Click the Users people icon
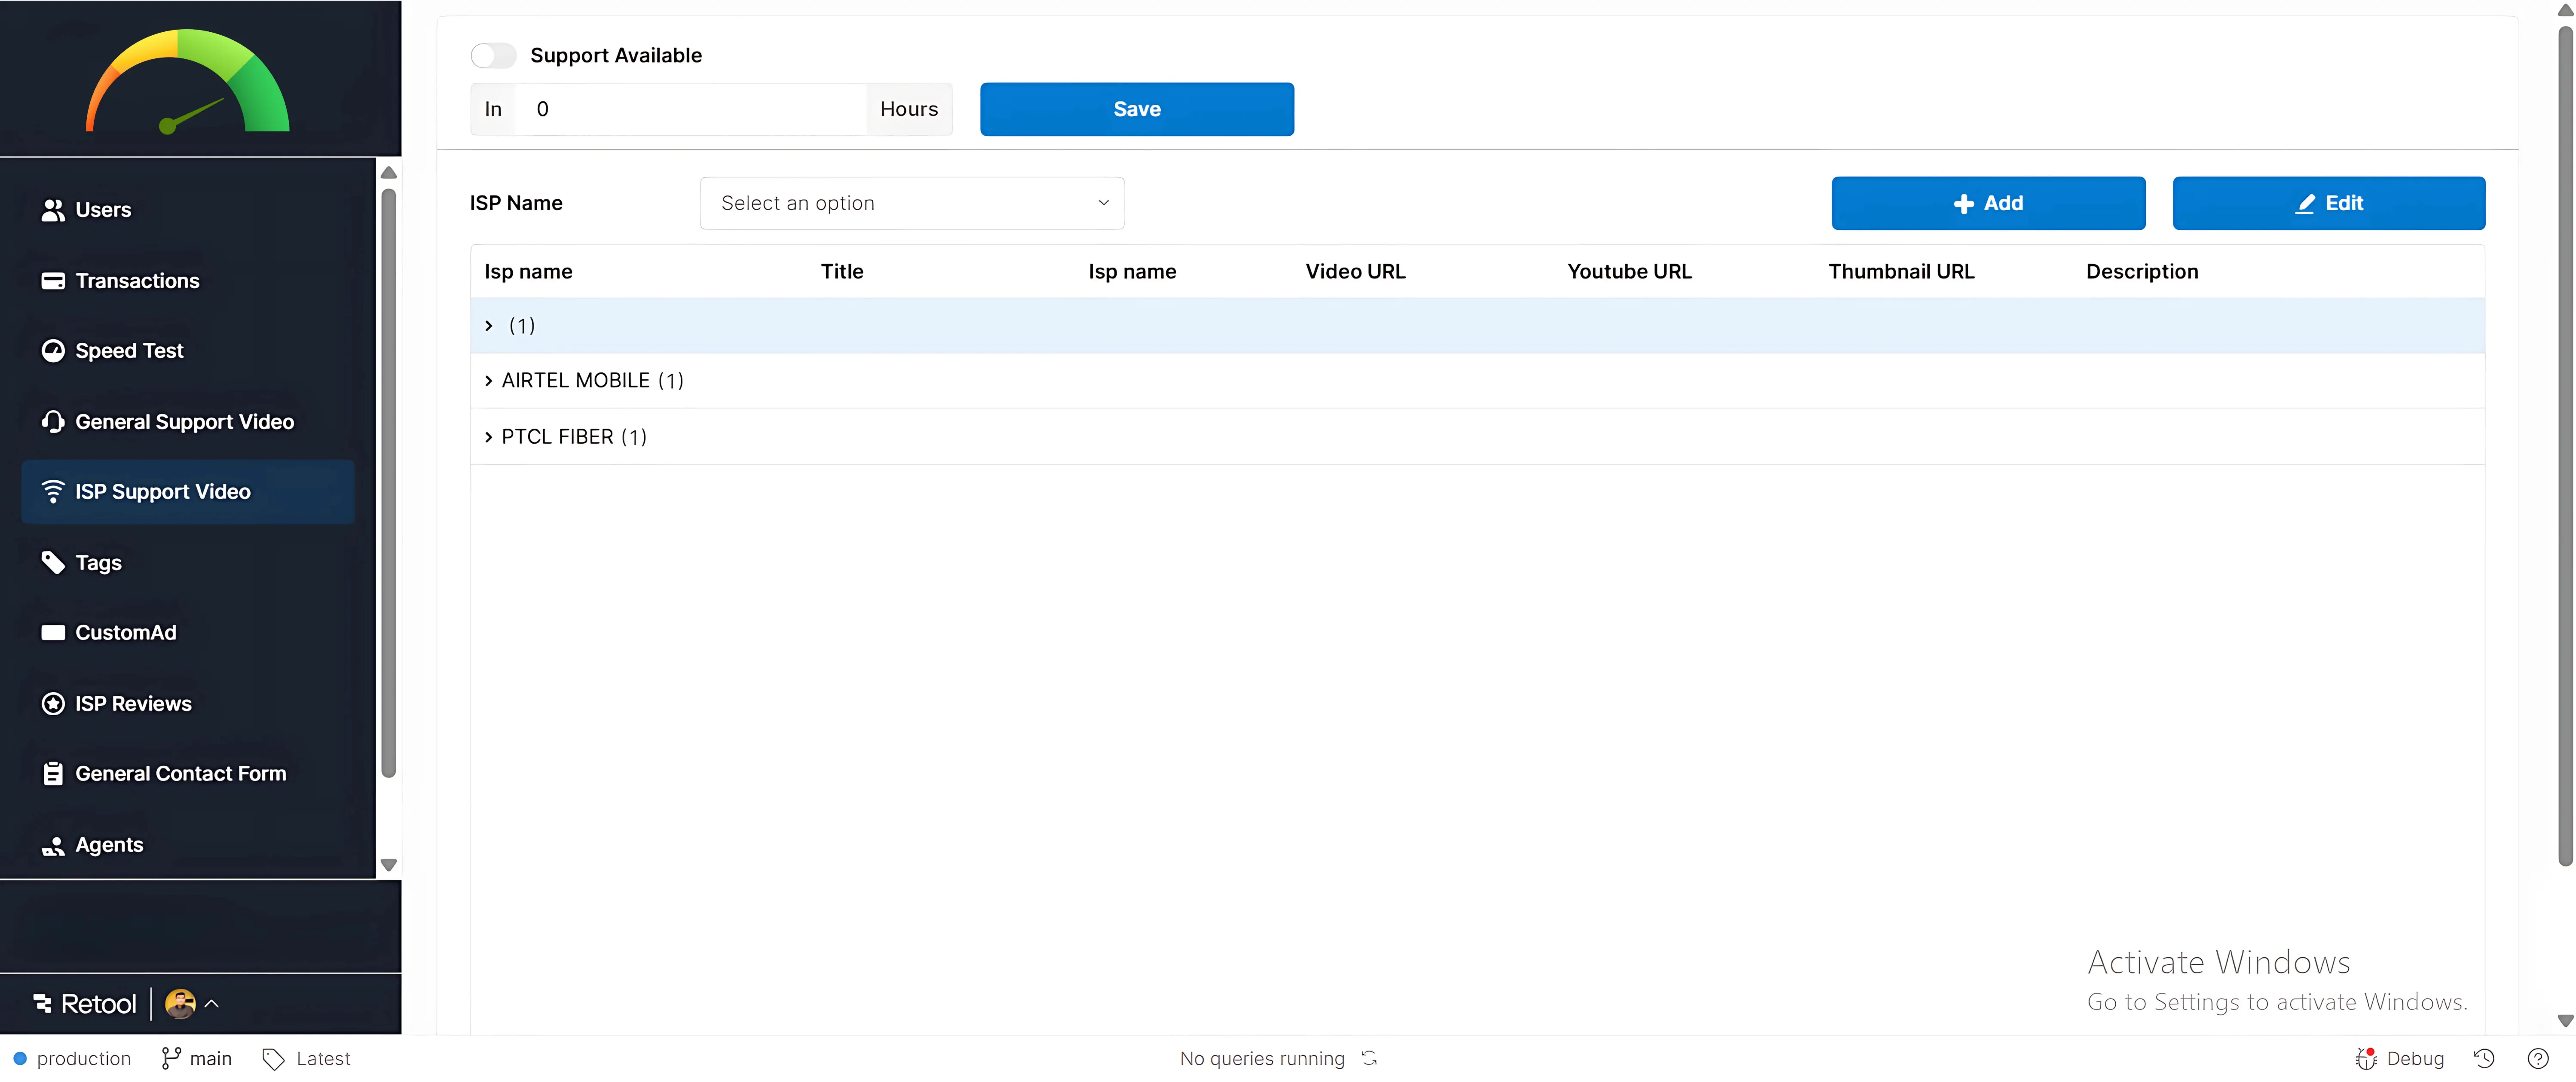 point(53,210)
